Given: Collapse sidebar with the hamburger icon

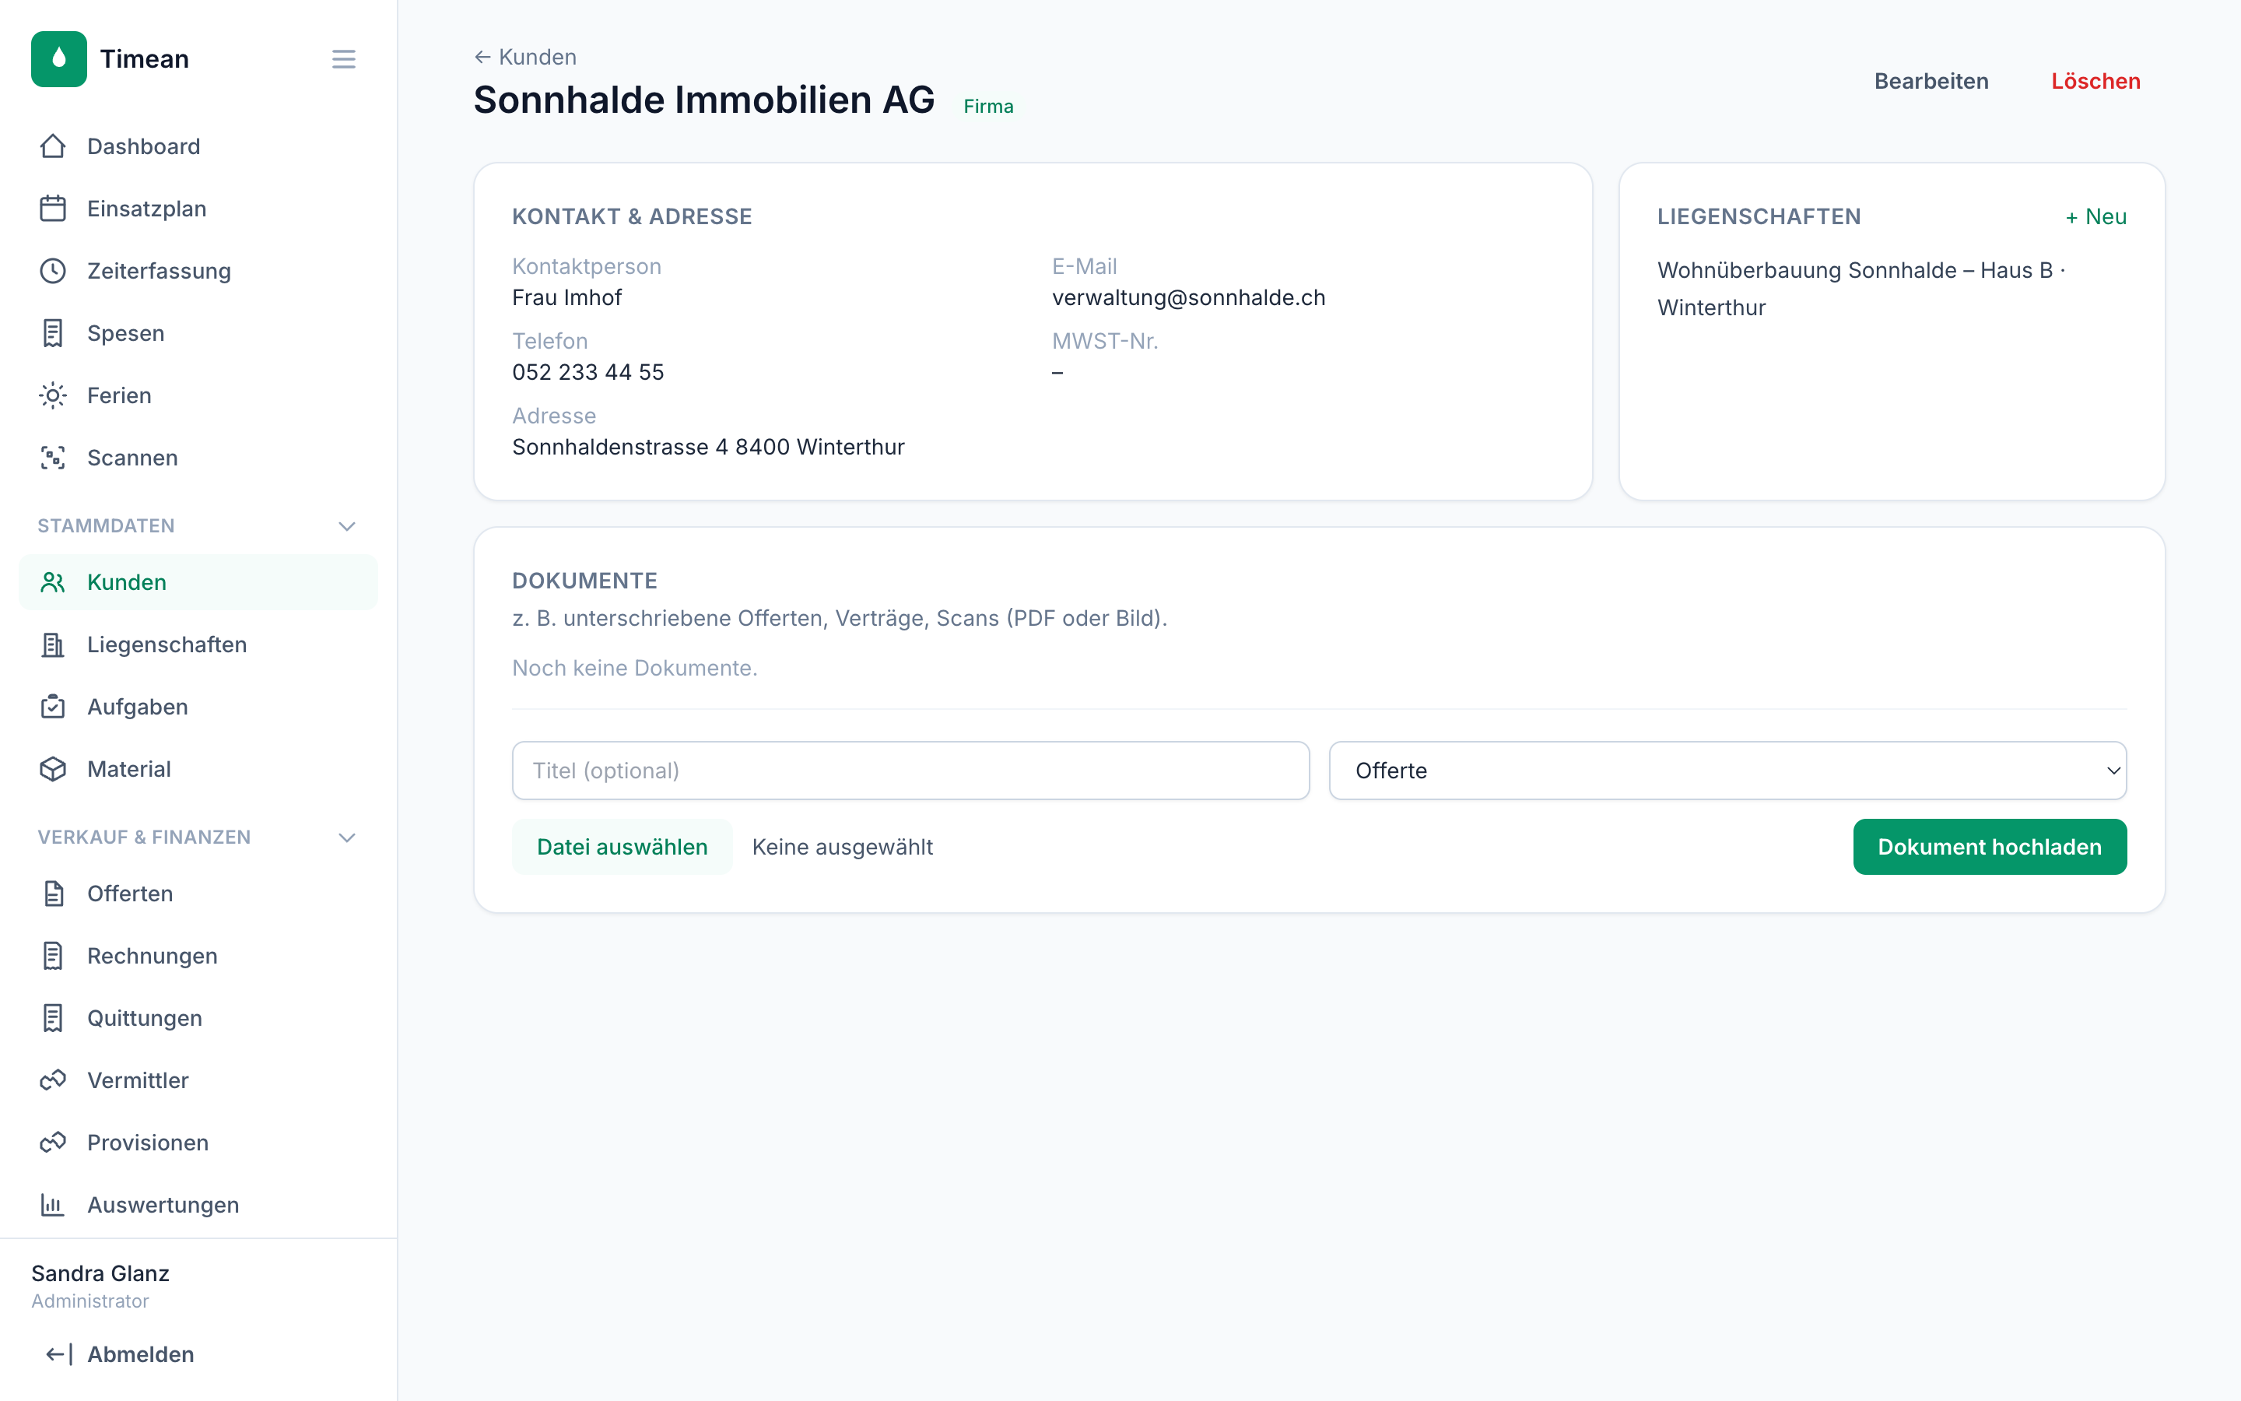Looking at the screenshot, I should (344, 59).
